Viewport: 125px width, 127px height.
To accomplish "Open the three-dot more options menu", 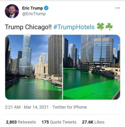I will tap(118, 8).
